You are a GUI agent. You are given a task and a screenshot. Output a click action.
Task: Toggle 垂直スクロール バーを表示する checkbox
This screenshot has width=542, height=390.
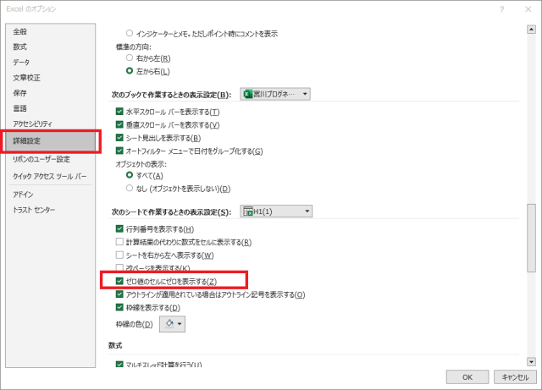pos(119,124)
